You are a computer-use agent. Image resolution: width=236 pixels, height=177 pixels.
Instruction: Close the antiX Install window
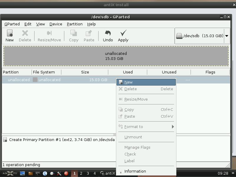click(x=234, y=5)
